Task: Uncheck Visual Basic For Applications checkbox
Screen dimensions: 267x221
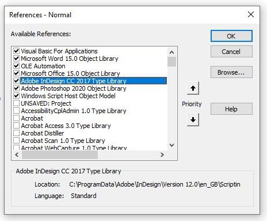Action: (x=16, y=51)
